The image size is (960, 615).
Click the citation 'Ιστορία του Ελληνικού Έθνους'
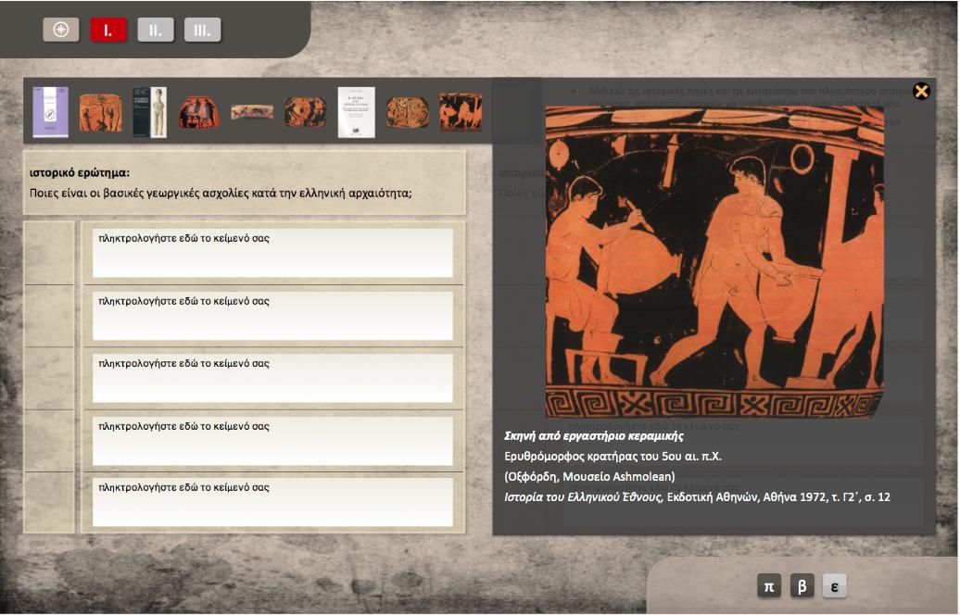pyautogui.click(x=583, y=496)
